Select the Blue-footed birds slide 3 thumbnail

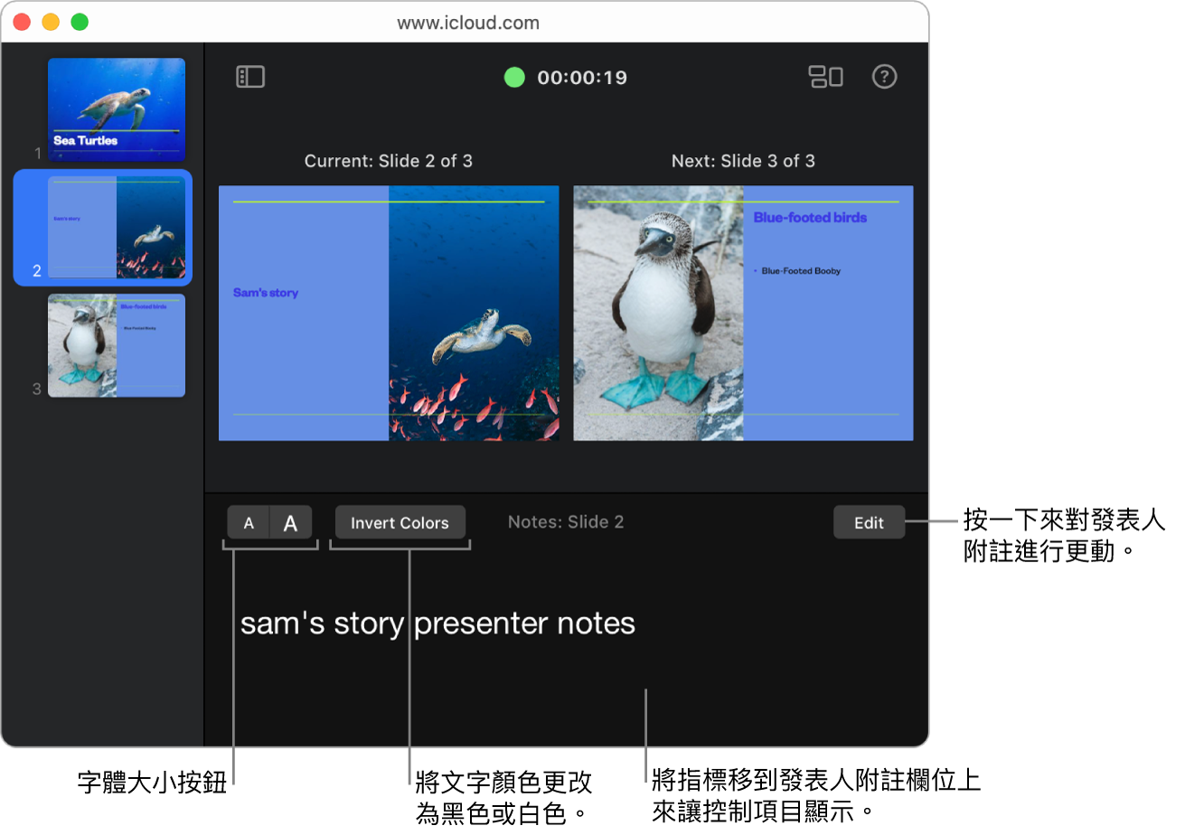point(117,345)
